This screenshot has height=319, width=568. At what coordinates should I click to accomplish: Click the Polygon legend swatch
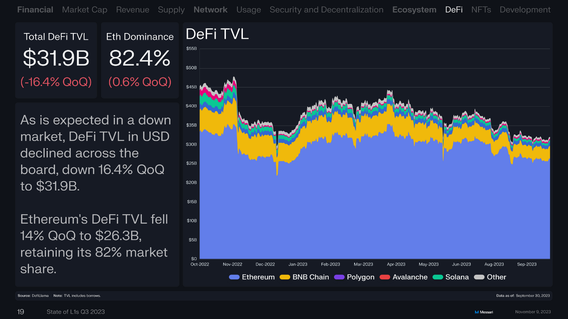339,277
